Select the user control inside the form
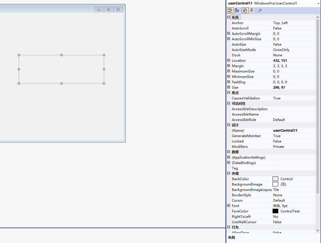This screenshot has width=321, height=243. click(x=61, y=69)
